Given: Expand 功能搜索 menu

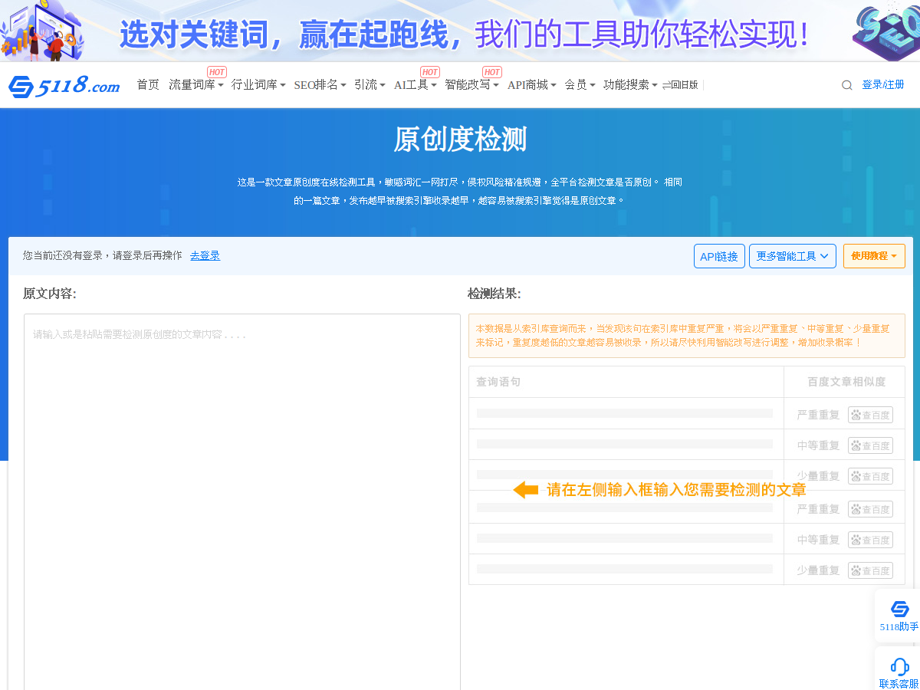Looking at the screenshot, I should point(631,85).
